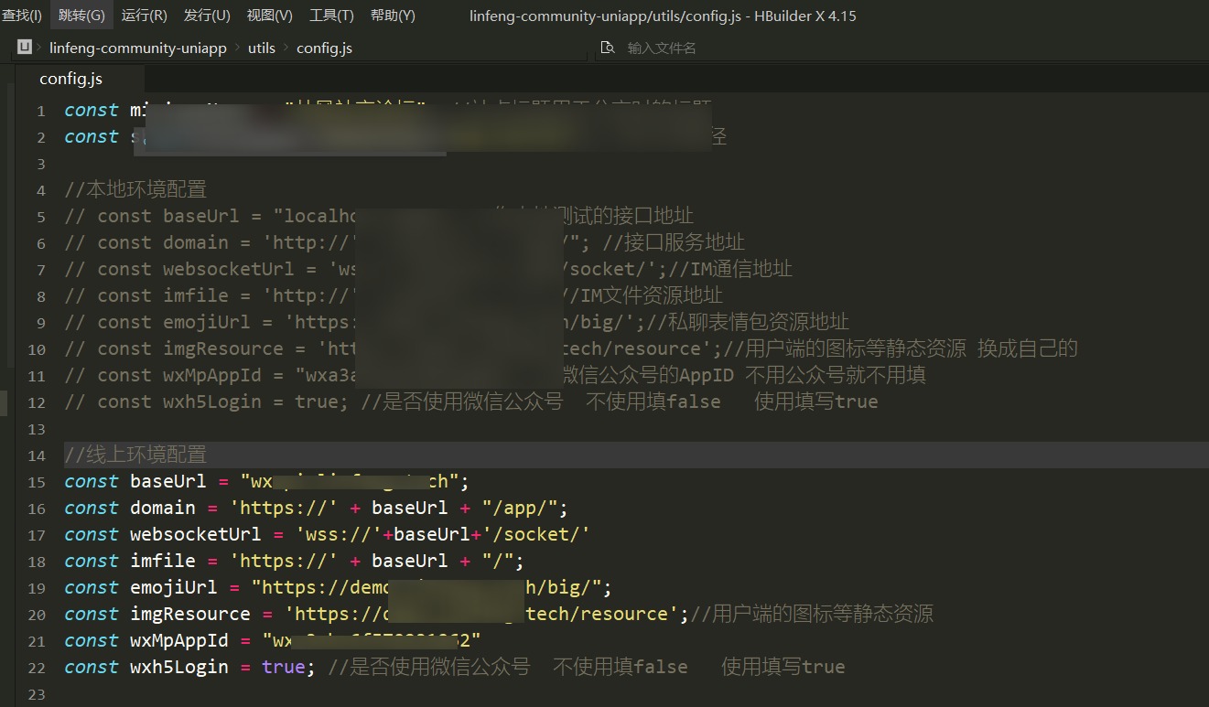1209x707 pixels.
Task: Expand breadcrumb chevron before utils
Action: click(237, 48)
